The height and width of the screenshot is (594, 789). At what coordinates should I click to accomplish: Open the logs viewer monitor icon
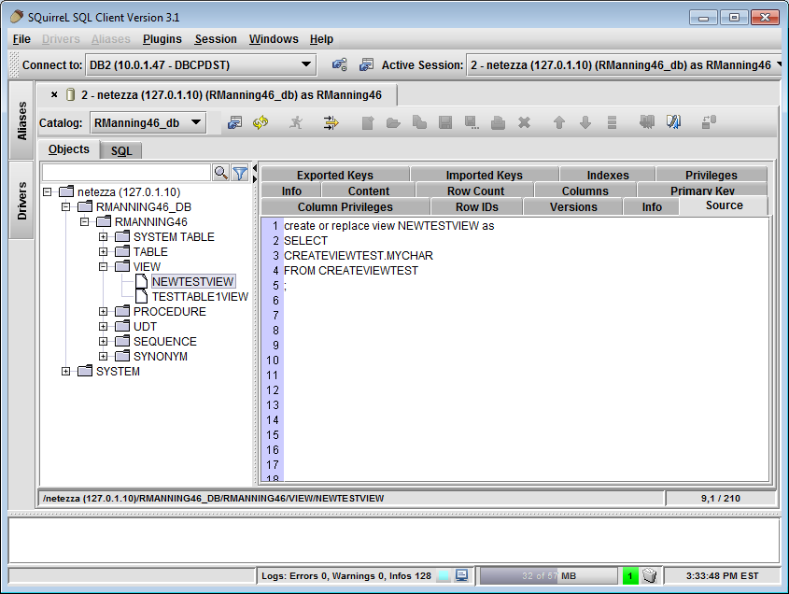(461, 575)
